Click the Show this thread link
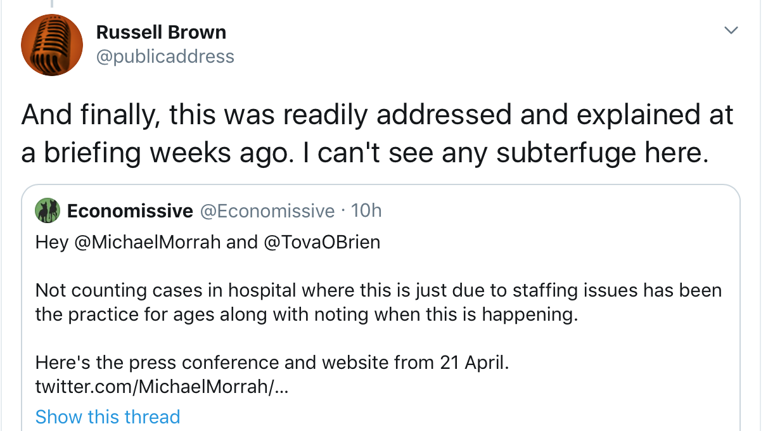Viewport: 768px width, 431px height. [x=108, y=416]
